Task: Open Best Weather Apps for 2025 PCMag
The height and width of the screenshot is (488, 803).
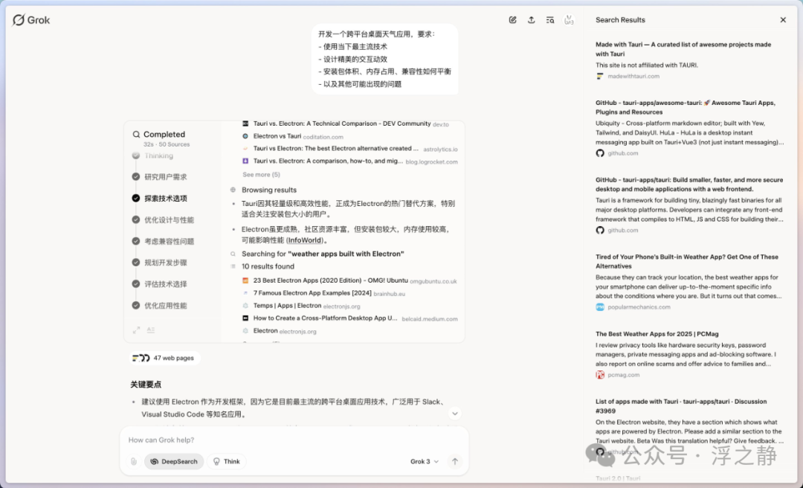Action: tap(657, 334)
